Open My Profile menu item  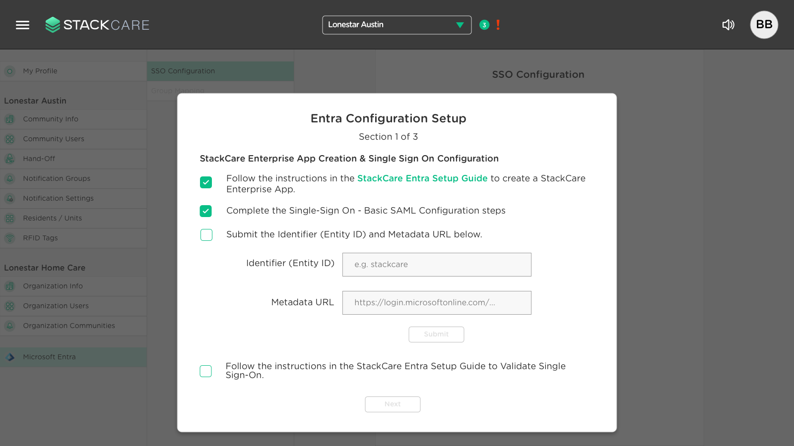click(73, 71)
